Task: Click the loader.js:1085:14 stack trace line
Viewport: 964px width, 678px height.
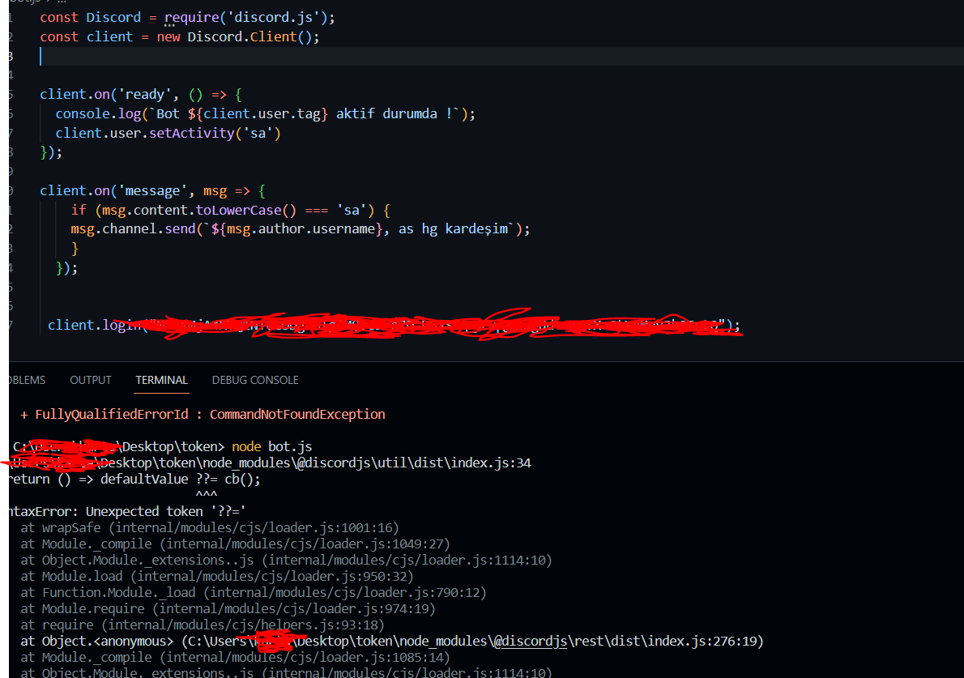Action: pyautogui.click(x=235, y=657)
